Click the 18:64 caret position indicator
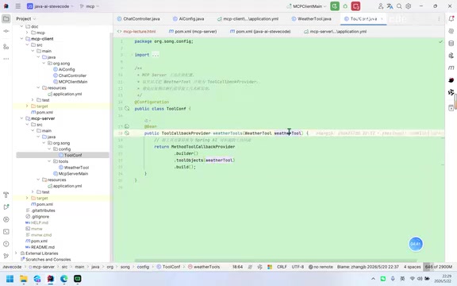 (x=237, y=267)
